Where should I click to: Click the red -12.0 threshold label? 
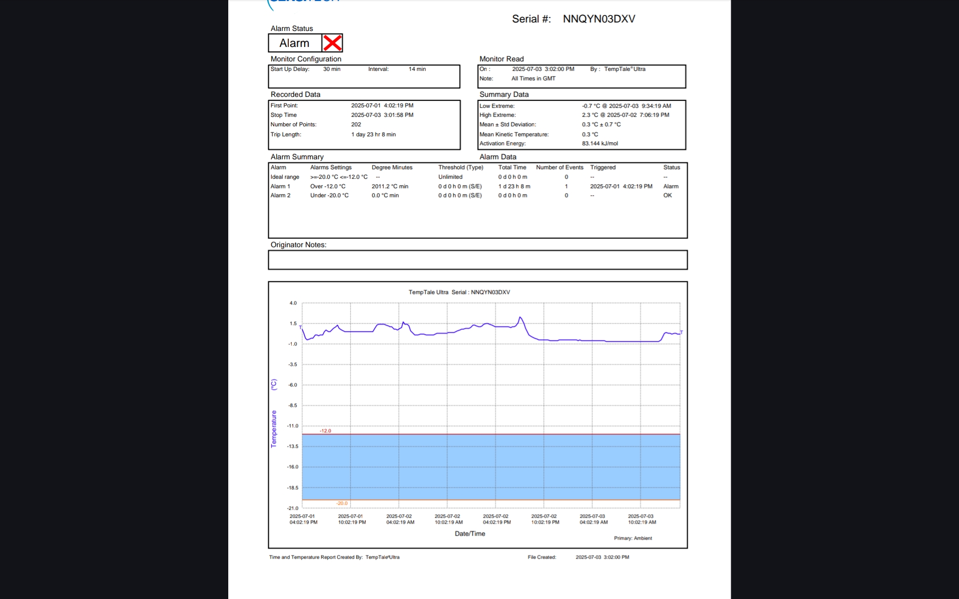[325, 431]
